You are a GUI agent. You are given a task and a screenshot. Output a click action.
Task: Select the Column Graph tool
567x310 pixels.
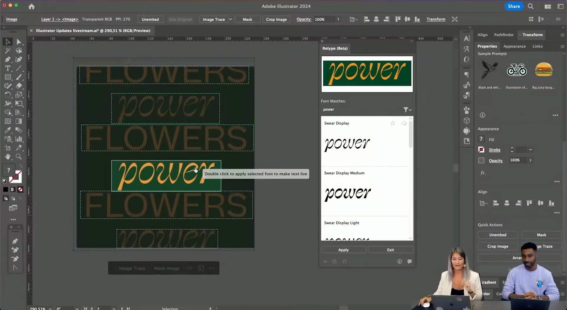click(x=19, y=139)
